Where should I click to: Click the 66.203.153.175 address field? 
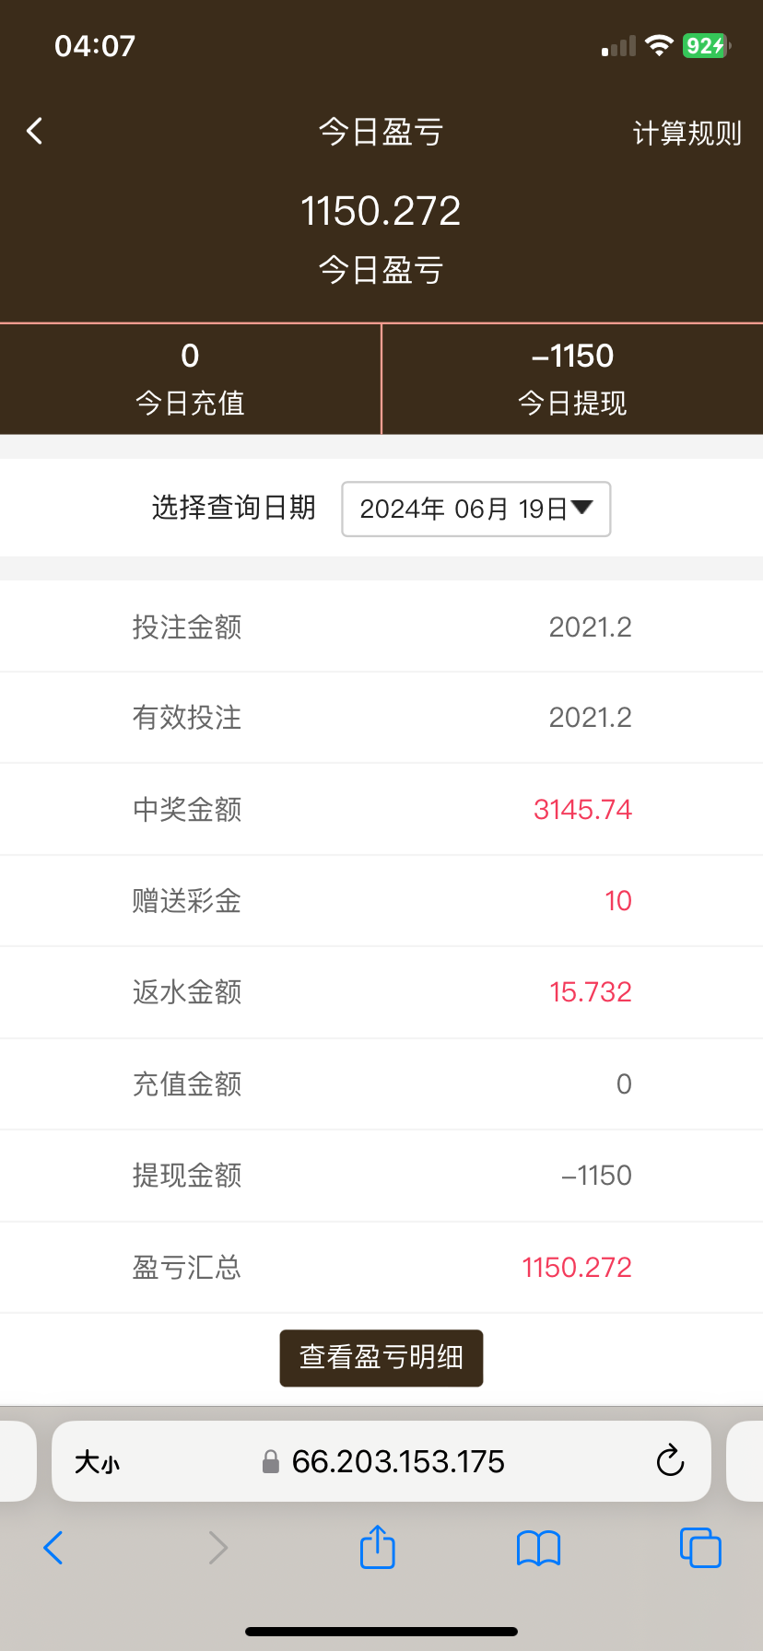click(x=398, y=1461)
